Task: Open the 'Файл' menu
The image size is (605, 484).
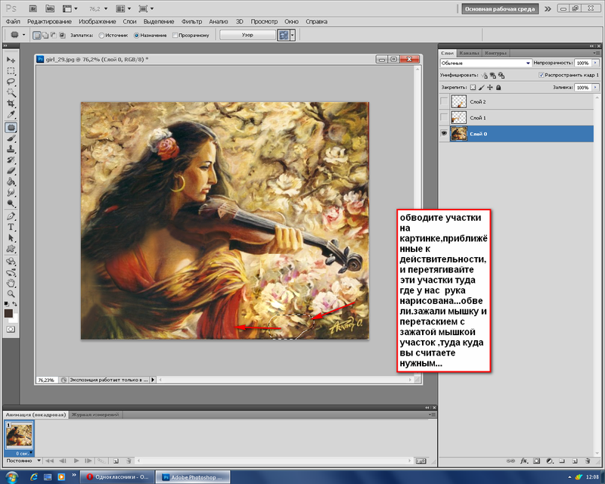Action: (13, 22)
